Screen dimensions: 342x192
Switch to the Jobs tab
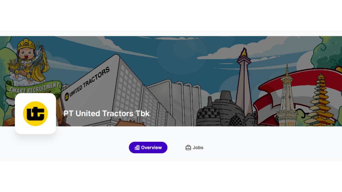tap(194, 147)
